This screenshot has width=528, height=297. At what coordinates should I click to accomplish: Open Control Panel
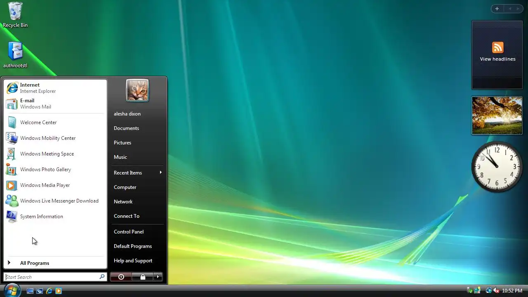point(137,232)
